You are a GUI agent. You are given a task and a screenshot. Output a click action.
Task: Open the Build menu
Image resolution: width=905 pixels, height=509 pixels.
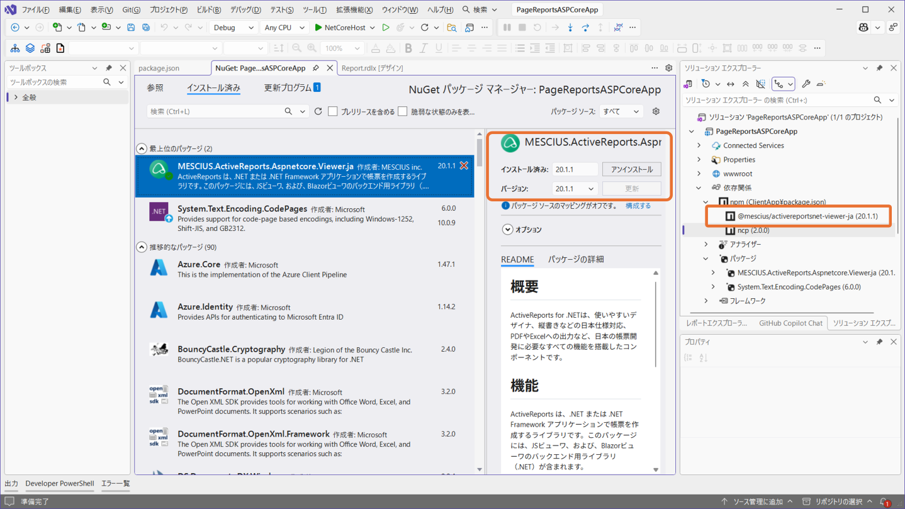click(208, 9)
